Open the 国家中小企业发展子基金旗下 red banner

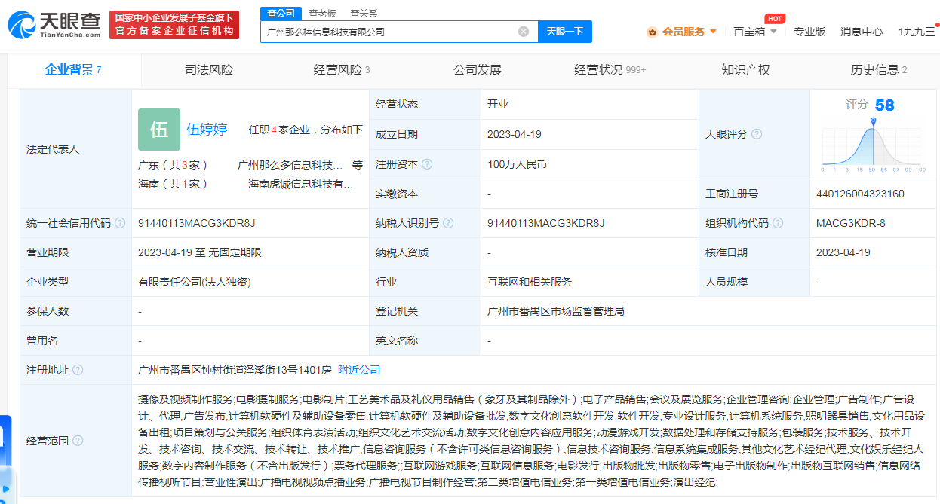coord(174,25)
